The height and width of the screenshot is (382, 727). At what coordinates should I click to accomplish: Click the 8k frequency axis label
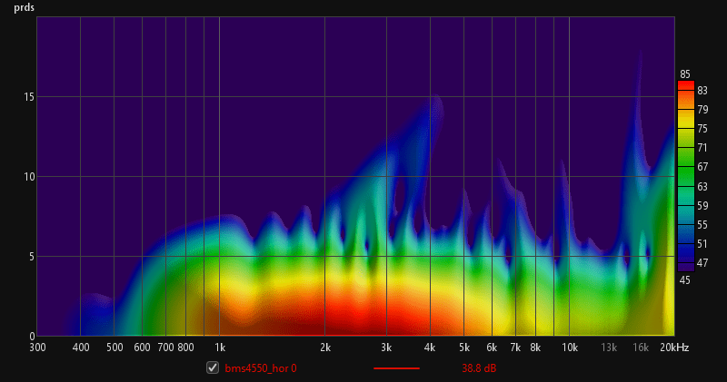[535, 348]
